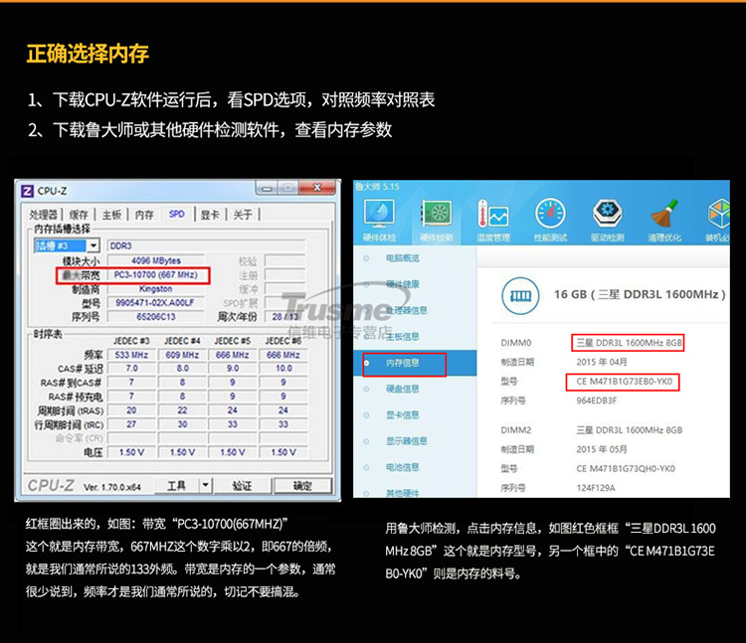
Task: Click the part number 9905471-02X.A00LF
Action: (156, 303)
